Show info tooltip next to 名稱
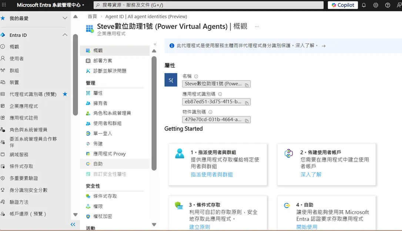Image resolution: width=402 pixels, height=231 pixels. tap(196, 76)
